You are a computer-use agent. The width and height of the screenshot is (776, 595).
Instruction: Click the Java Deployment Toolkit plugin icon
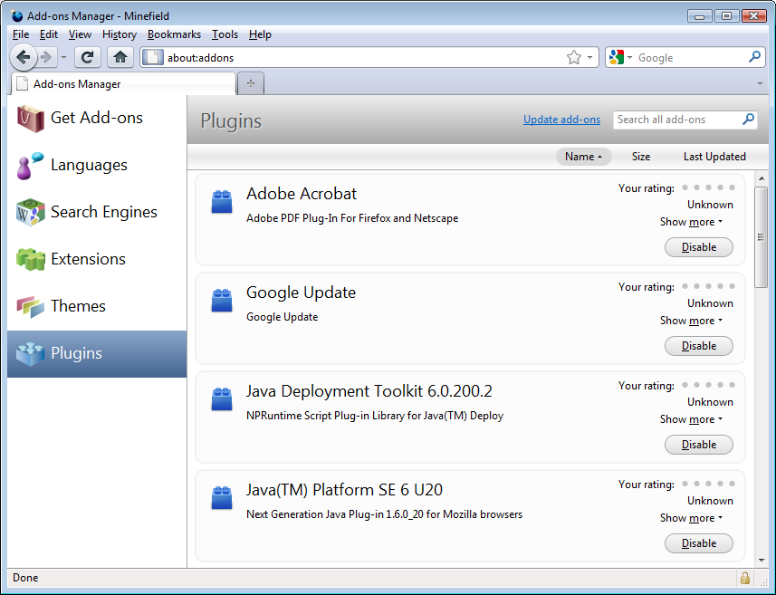pyautogui.click(x=222, y=399)
